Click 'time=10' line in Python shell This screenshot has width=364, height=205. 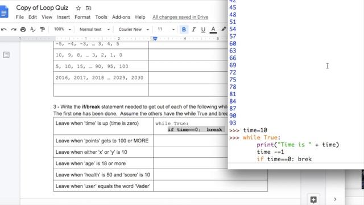[255, 130]
